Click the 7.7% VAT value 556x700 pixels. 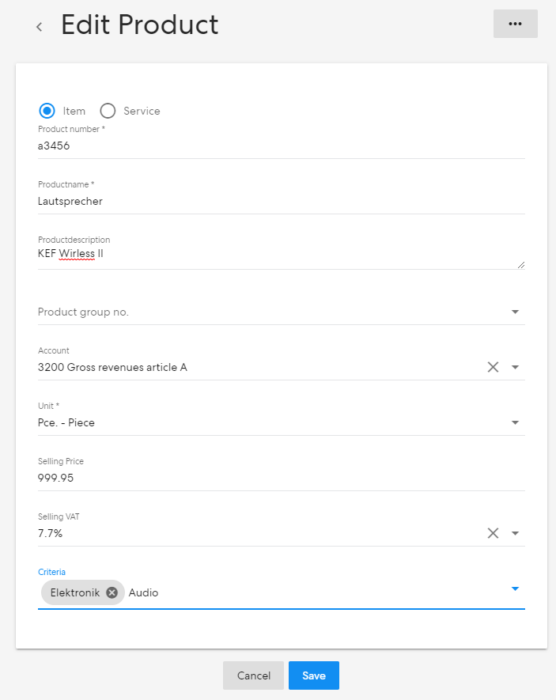click(x=50, y=533)
